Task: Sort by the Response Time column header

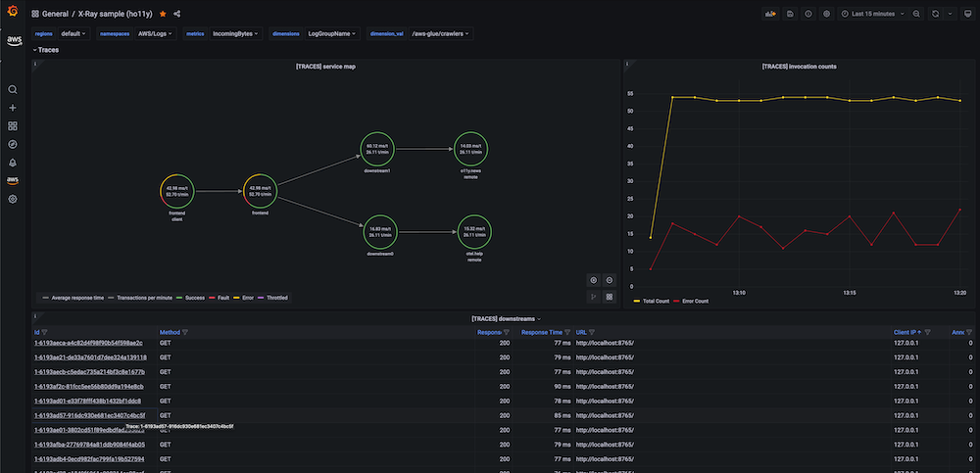Action: [542, 332]
